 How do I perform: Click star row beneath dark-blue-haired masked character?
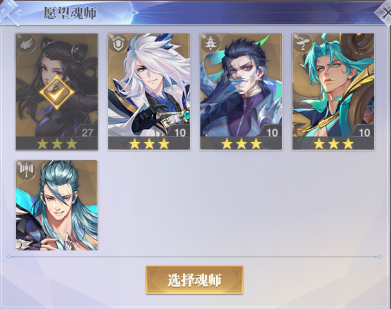coord(241,144)
